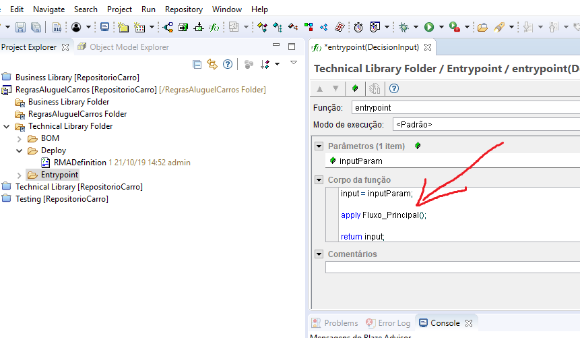This screenshot has height=338, width=580.
Task: Click the green Run play button
Action: pos(429,27)
